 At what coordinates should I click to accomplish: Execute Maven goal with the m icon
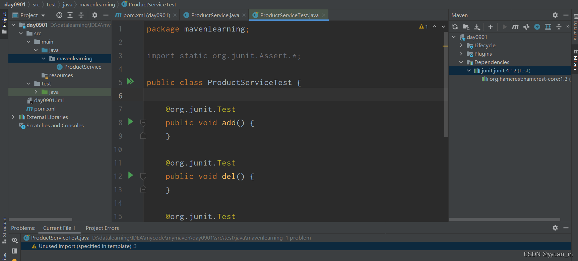(515, 27)
